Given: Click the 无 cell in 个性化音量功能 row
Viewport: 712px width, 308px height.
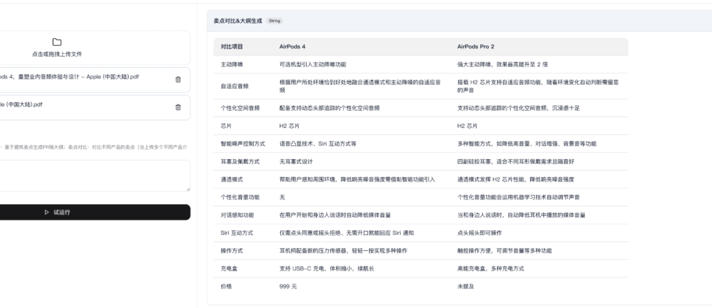Looking at the screenshot, I should tap(282, 197).
